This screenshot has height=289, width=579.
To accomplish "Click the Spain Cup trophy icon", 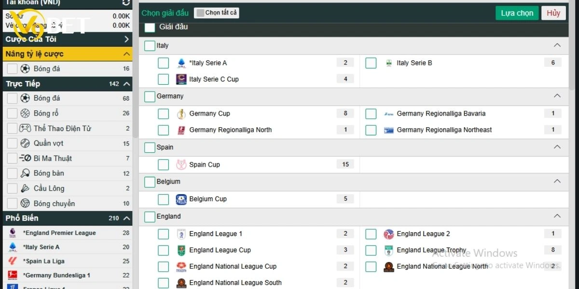I will pyautogui.click(x=181, y=164).
